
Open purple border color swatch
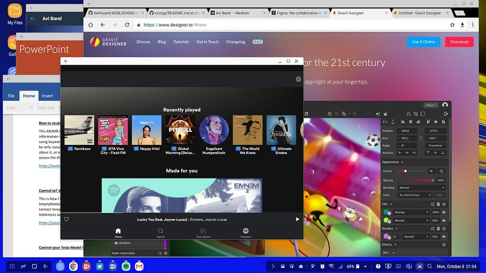[387, 237]
